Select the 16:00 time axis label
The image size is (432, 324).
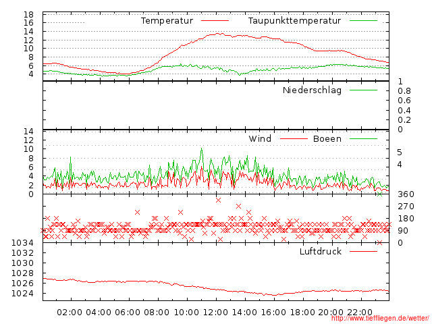(273, 313)
